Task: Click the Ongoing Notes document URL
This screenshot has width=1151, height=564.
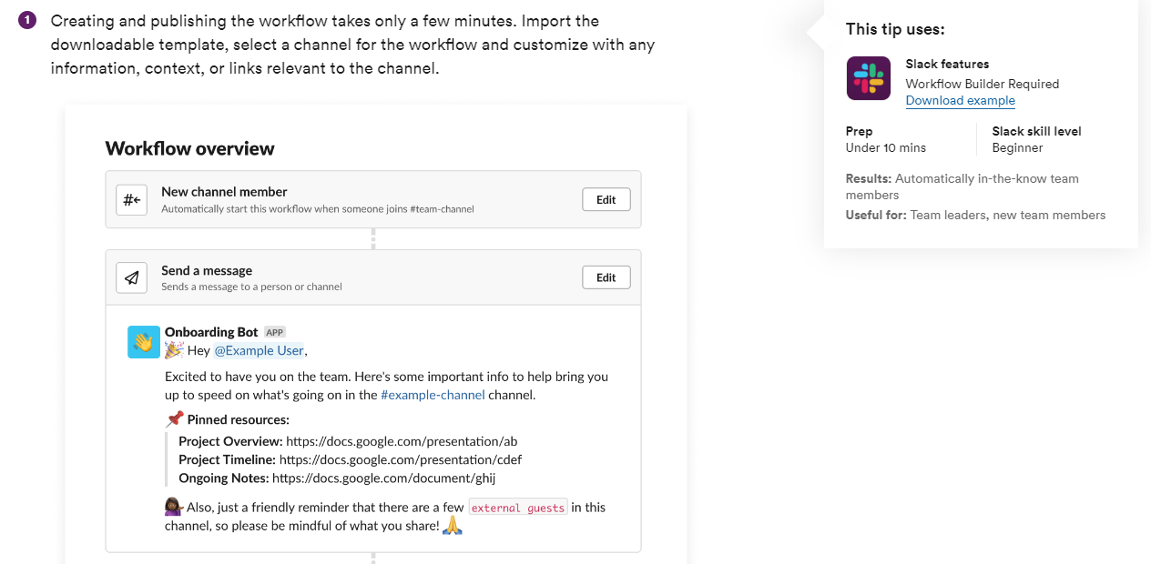Action: click(383, 478)
